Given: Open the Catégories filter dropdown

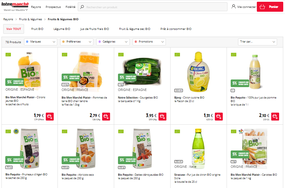Looking at the screenshot, I should (113, 42).
